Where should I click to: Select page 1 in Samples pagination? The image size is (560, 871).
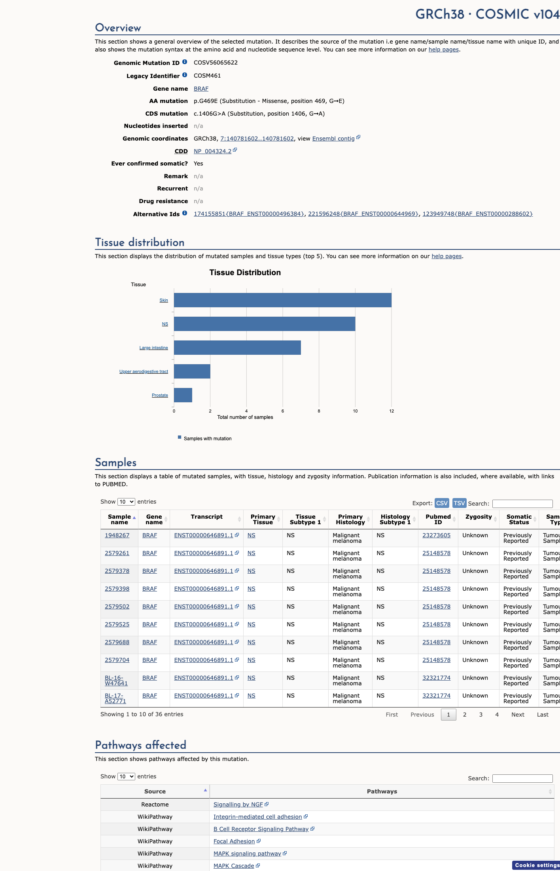(x=448, y=715)
